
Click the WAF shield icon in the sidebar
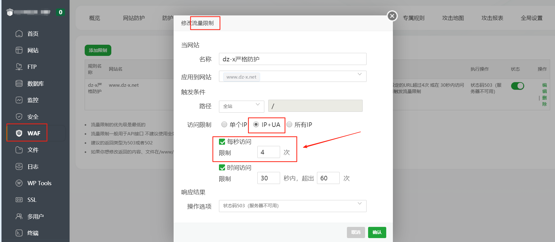click(x=19, y=133)
